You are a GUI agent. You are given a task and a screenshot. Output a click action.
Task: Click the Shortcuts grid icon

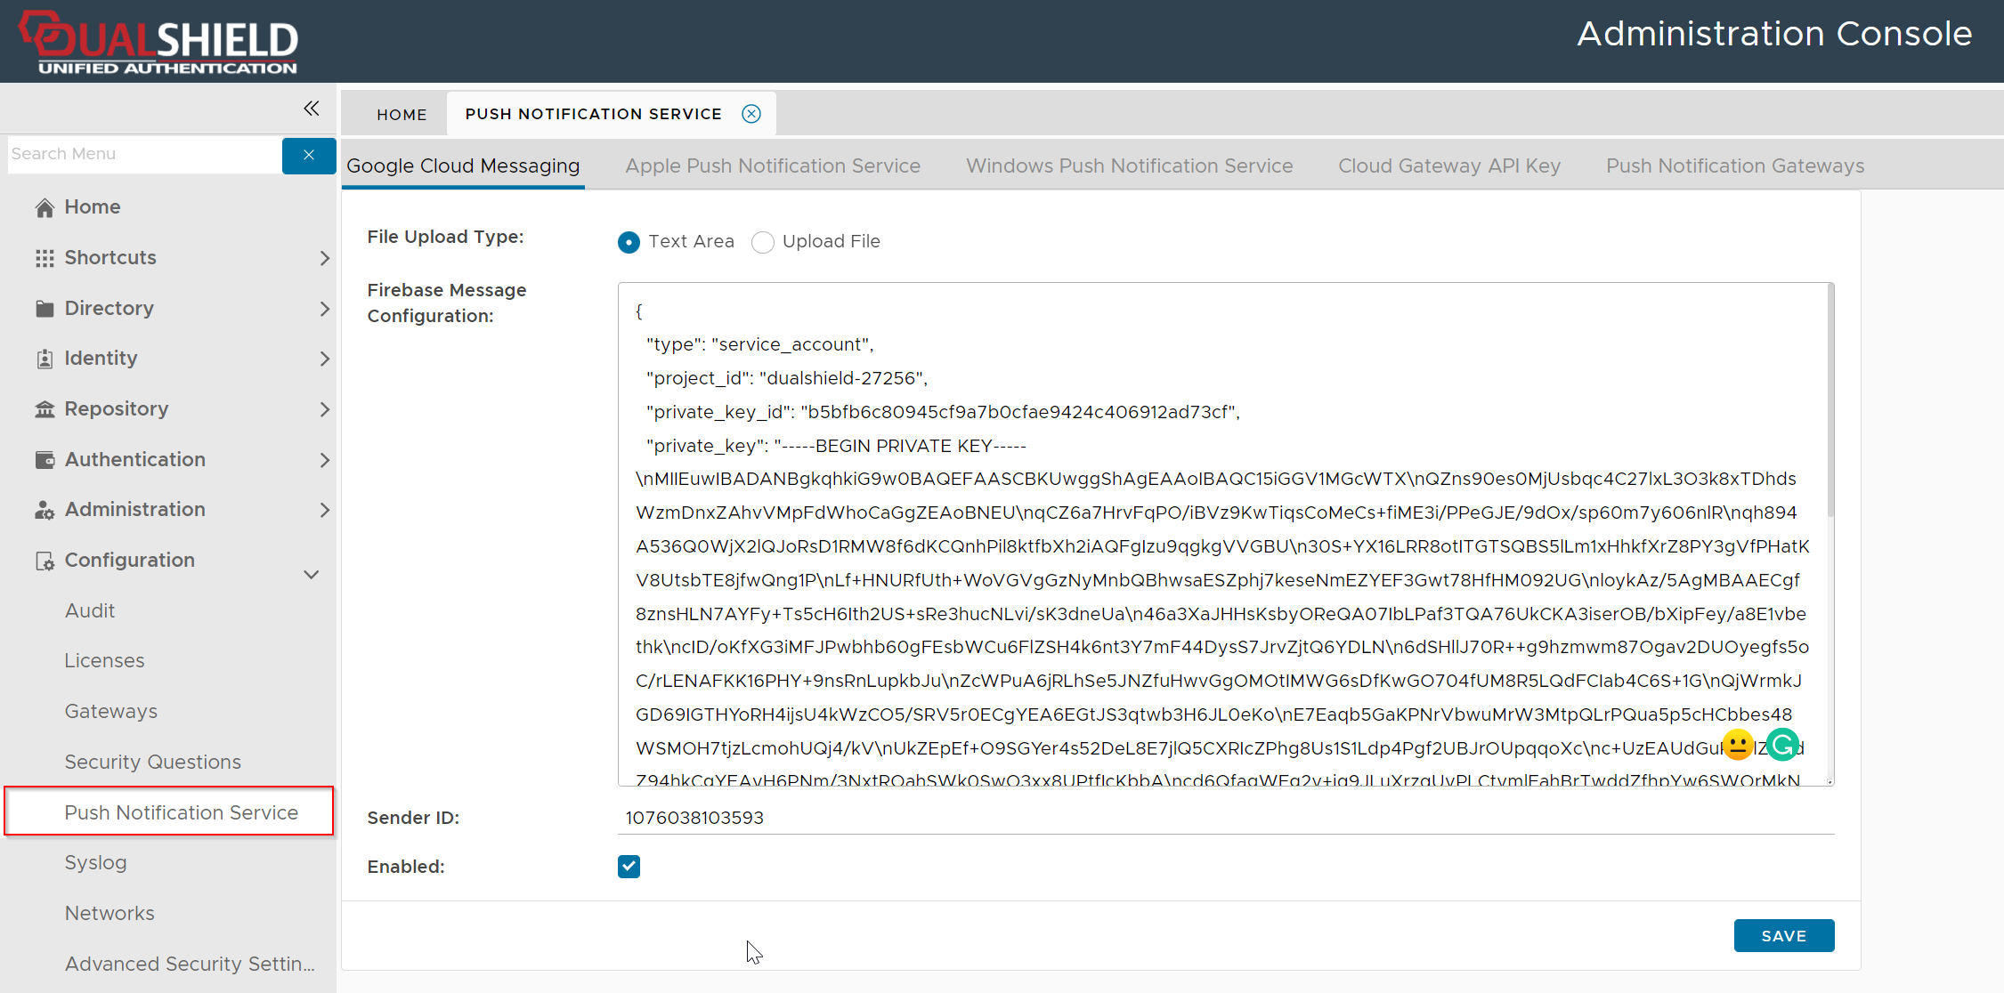pyautogui.click(x=45, y=258)
